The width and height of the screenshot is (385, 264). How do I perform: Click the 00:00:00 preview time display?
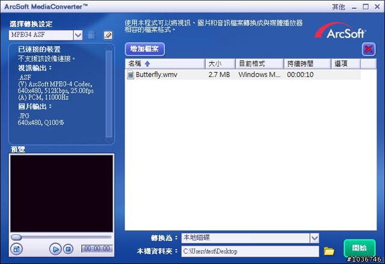coord(97,248)
